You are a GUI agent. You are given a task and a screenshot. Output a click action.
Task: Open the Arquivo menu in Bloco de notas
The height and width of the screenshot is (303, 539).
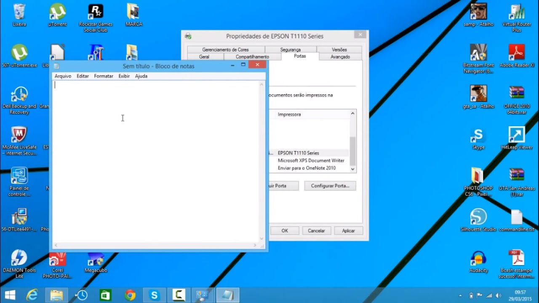click(63, 76)
